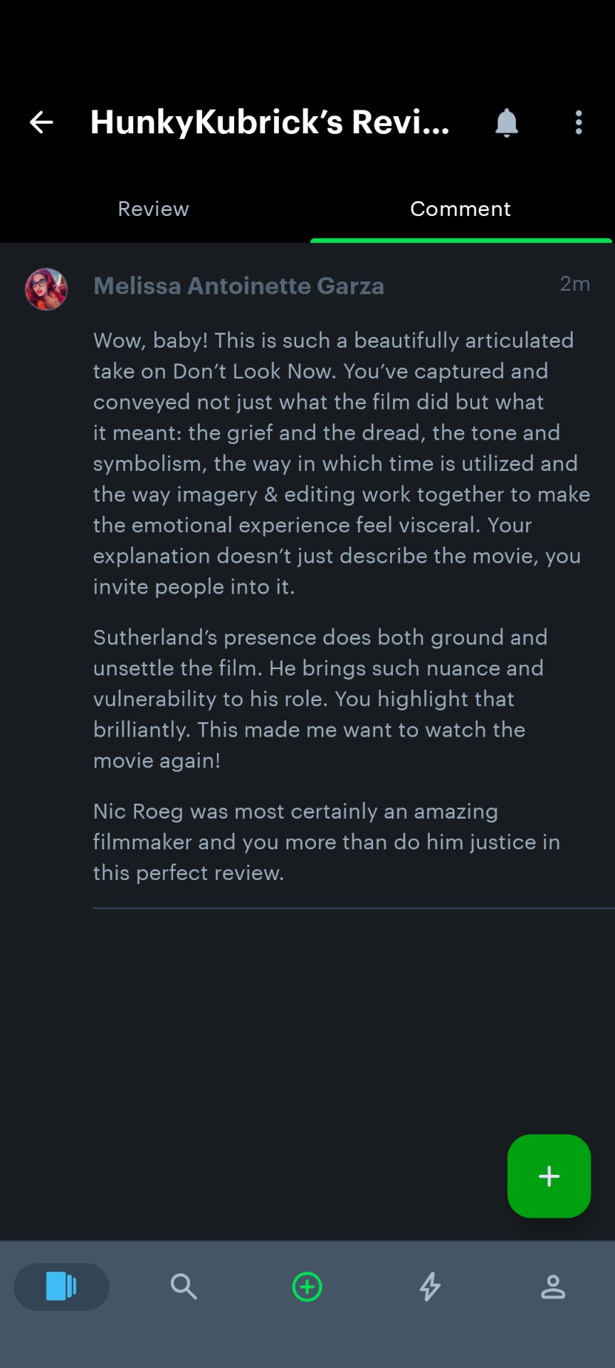Click the 2m comment timestamp
This screenshot has height=1368, width=615.
click(574, 284)
